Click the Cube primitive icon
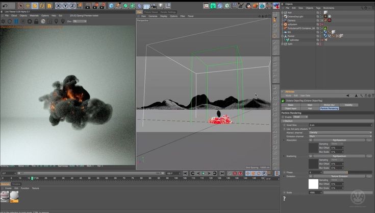Screen dimensions: 375x213 (112, 6)
